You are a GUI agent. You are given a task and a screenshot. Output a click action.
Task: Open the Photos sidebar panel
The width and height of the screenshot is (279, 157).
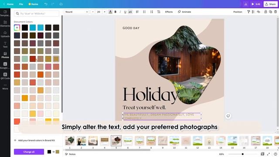(x=5, y=55)
